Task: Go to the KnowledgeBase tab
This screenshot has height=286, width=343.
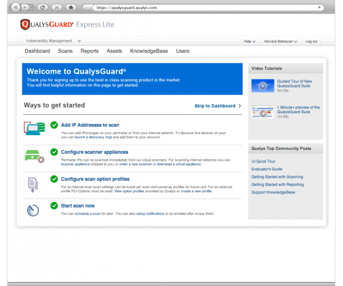Action: pos(149,51)
